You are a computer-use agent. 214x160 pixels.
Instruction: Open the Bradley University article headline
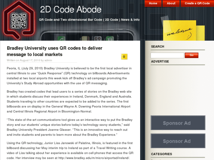tap(54, 51)
